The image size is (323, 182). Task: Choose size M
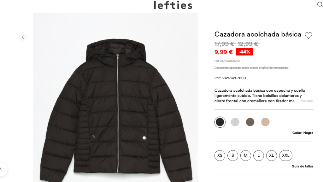click(245, 155)
